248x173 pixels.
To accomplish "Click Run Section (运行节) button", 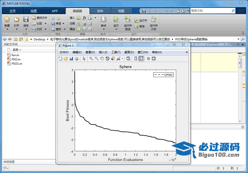I will click(x=141, y=20).
